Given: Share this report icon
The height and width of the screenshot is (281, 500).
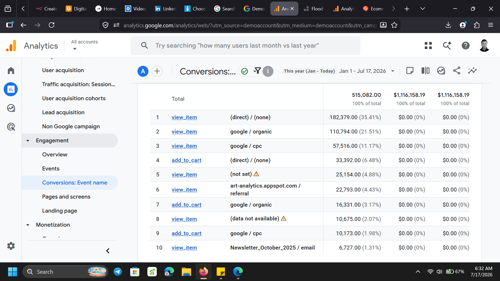Looking at the screenshot, I should tap(457, 71).
